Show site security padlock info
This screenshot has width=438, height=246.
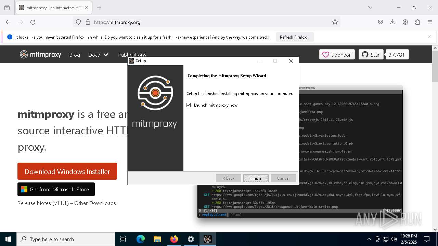[x=88, y=22]
